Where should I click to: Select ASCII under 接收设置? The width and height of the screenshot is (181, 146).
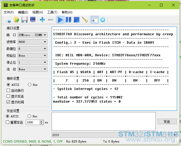pos(13,85)
